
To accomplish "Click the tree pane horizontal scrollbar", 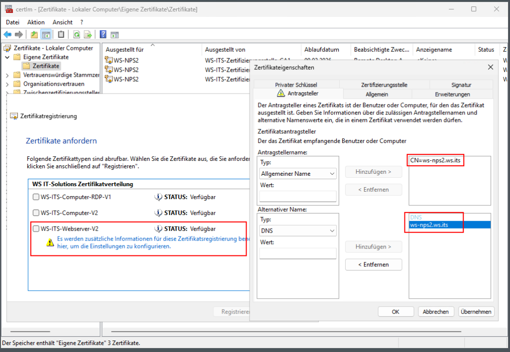I will 30,332.
